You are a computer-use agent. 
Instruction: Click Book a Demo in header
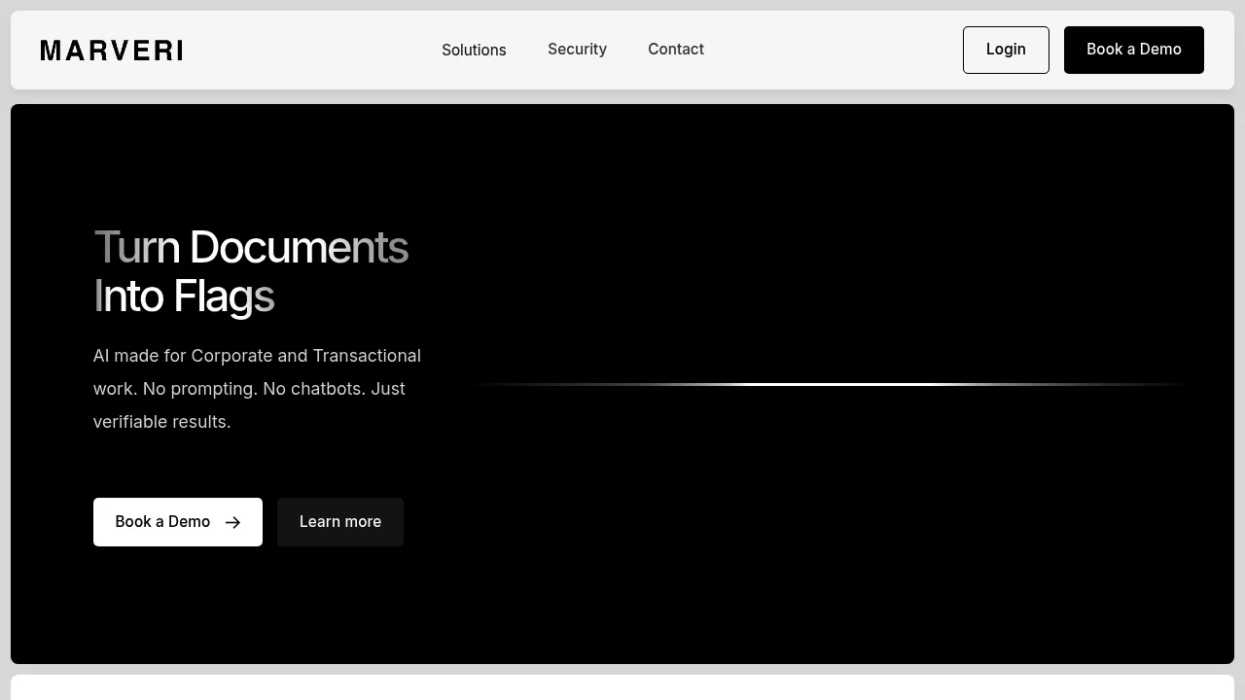tap(1134, 50)
